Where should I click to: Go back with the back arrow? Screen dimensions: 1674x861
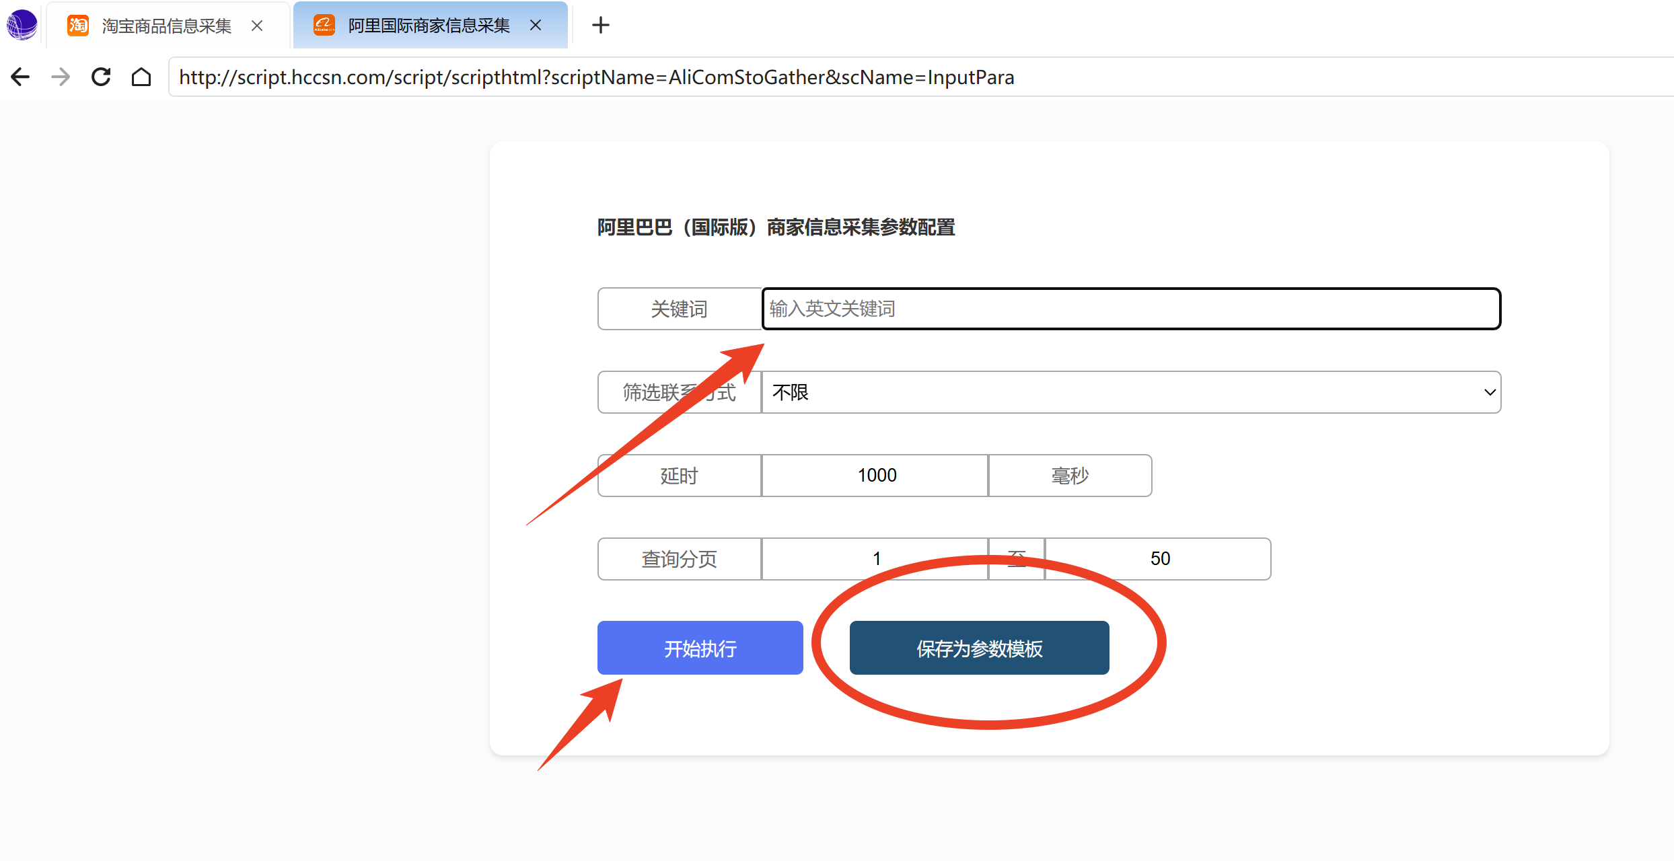coord(20,77)
